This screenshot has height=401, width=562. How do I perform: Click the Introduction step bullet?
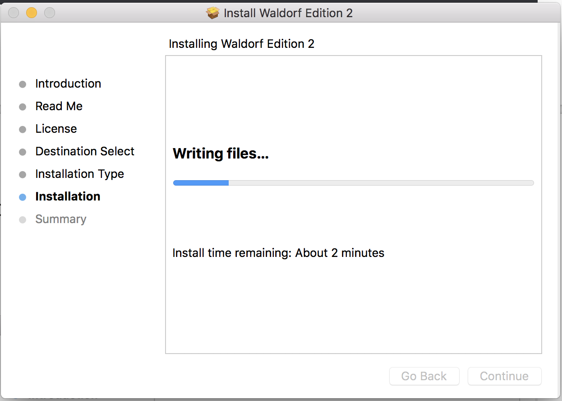click(x=23, y=84)
